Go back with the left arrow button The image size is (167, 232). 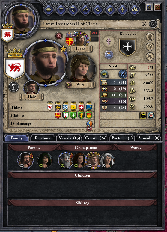point(149,7)
